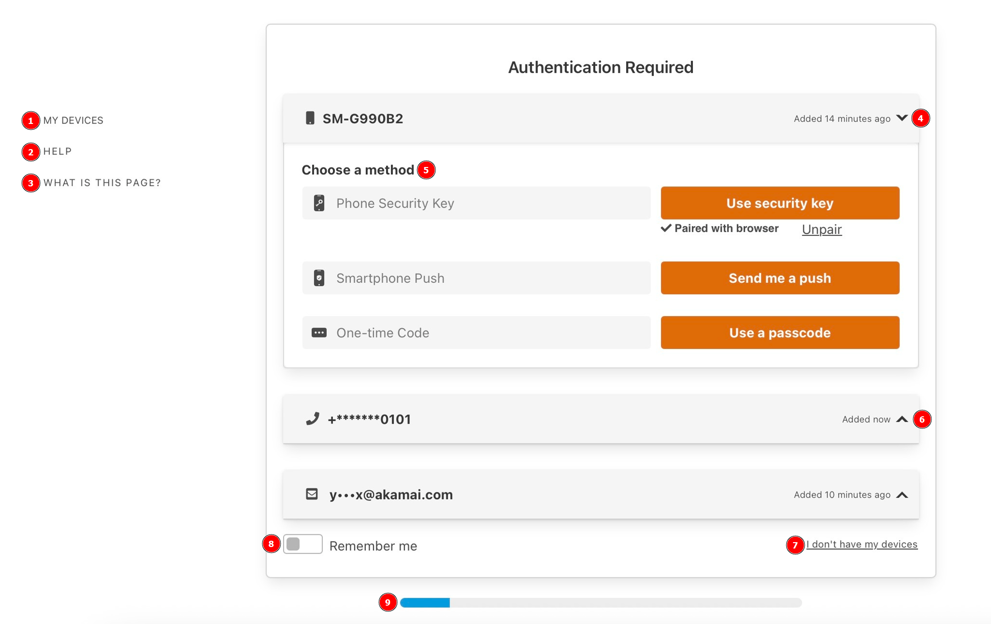Click the envelope icon beside akamai.com email
The image size is (991, 624).
click(x=312, y=494)
